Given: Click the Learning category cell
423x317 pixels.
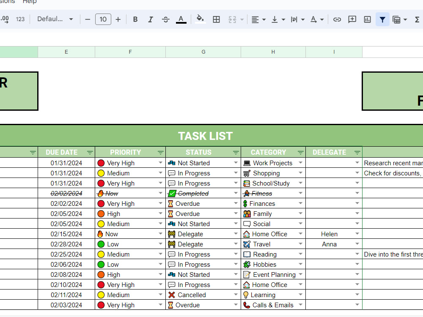Looking at the screenshot, I should [x=273, y=295].
